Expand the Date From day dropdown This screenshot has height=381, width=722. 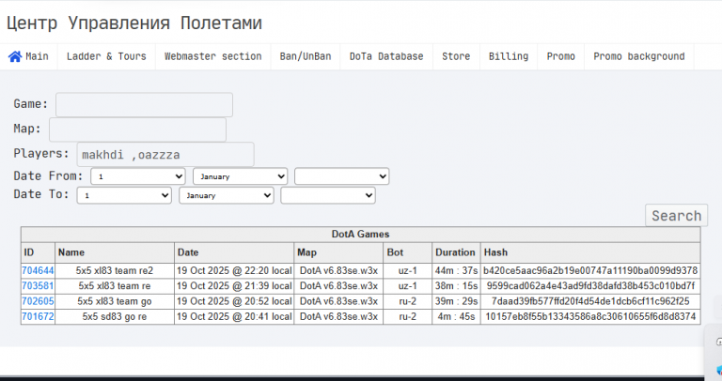point(138,176)
